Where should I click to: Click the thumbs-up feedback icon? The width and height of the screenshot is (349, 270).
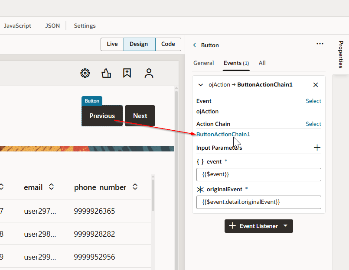(106, 73)
